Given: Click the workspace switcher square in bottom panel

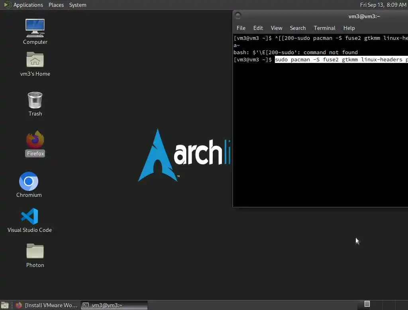Looking at the screenshot, I should pyautogui.click(x=367, y=304).
